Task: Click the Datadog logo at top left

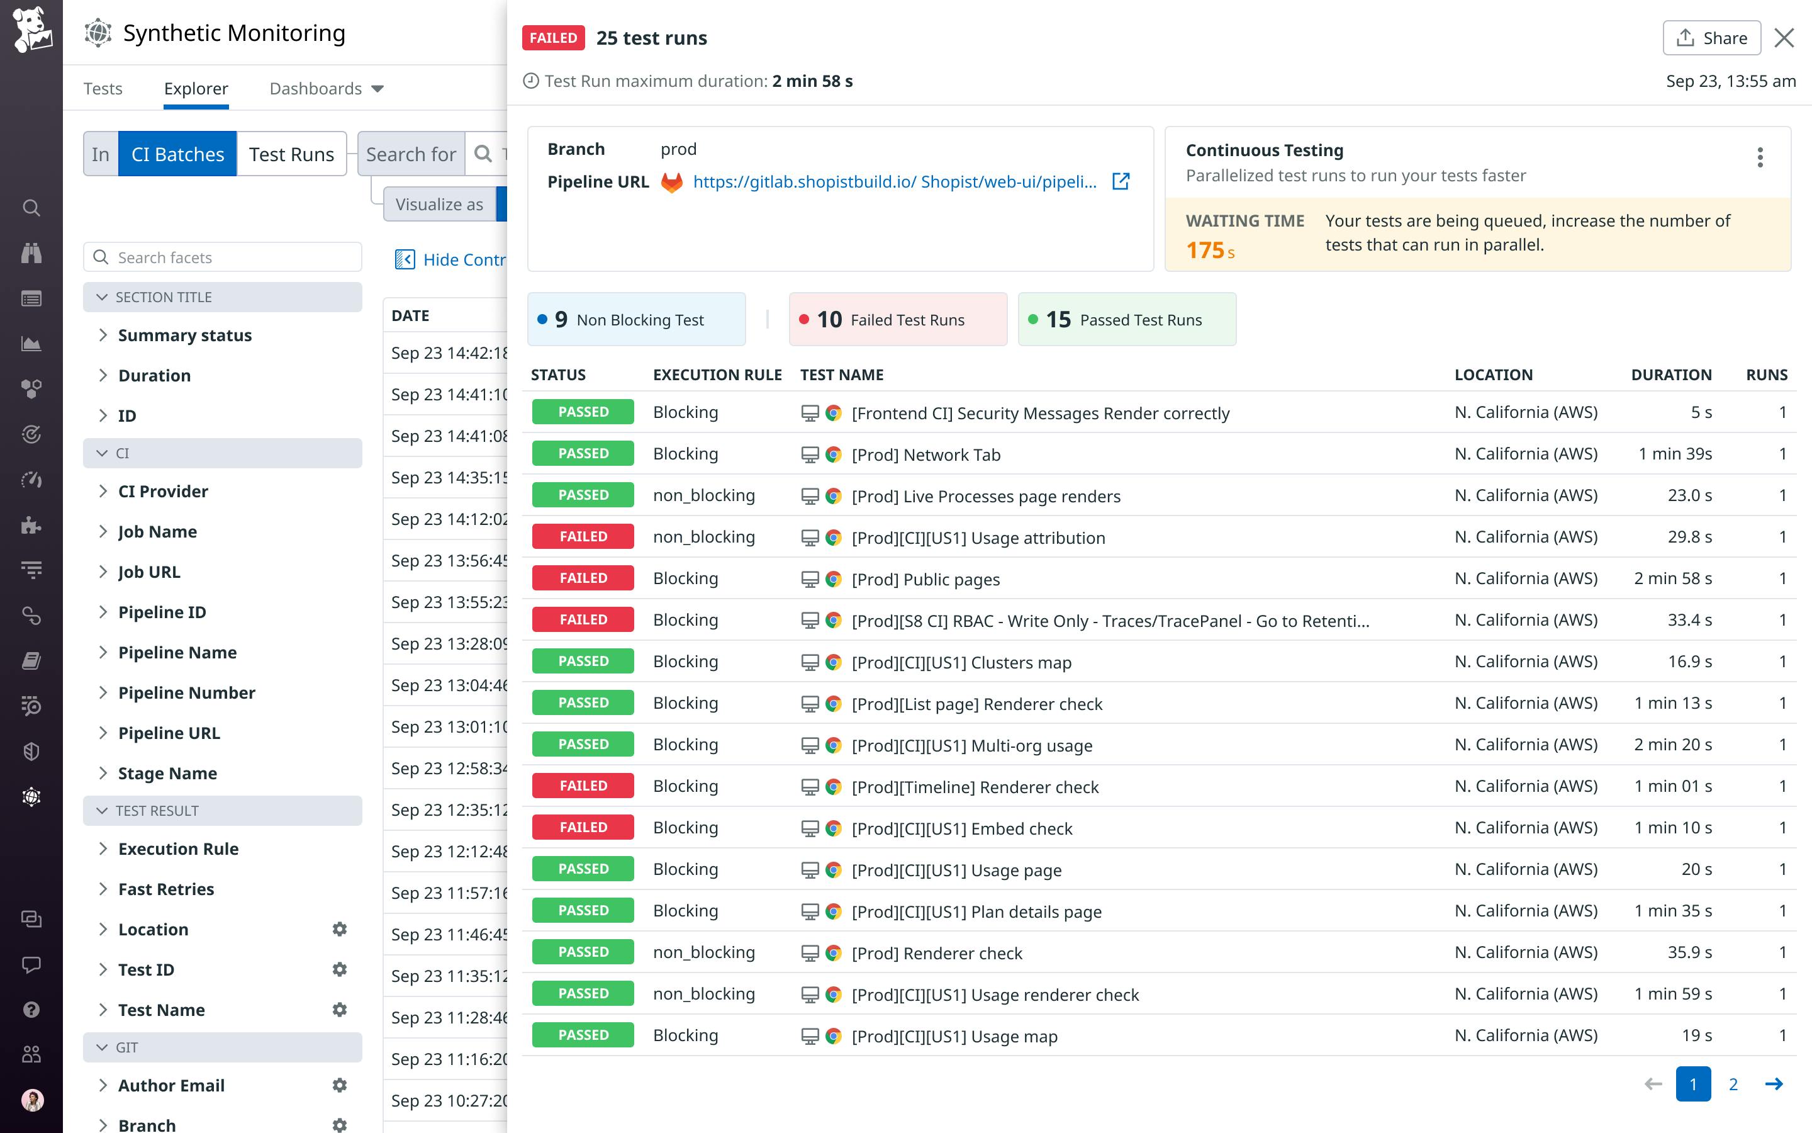Action: point(31,30)
